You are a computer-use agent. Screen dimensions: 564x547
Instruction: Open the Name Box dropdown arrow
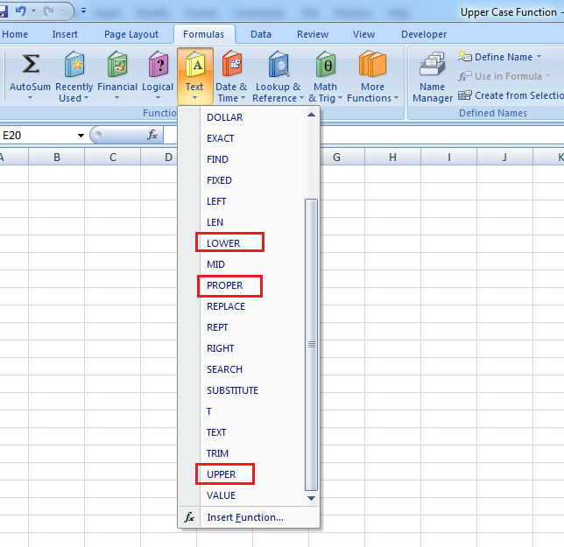[x=81, y=136]
